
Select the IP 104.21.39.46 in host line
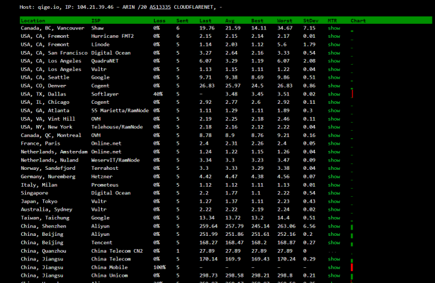coord(95,7)
